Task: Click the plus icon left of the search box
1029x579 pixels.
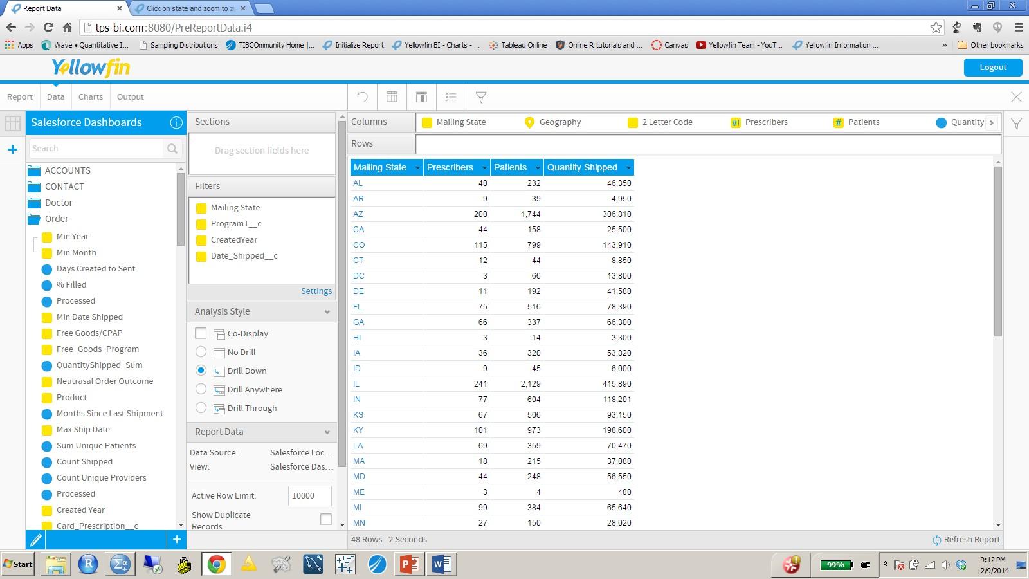Action: tap(12, 149)
